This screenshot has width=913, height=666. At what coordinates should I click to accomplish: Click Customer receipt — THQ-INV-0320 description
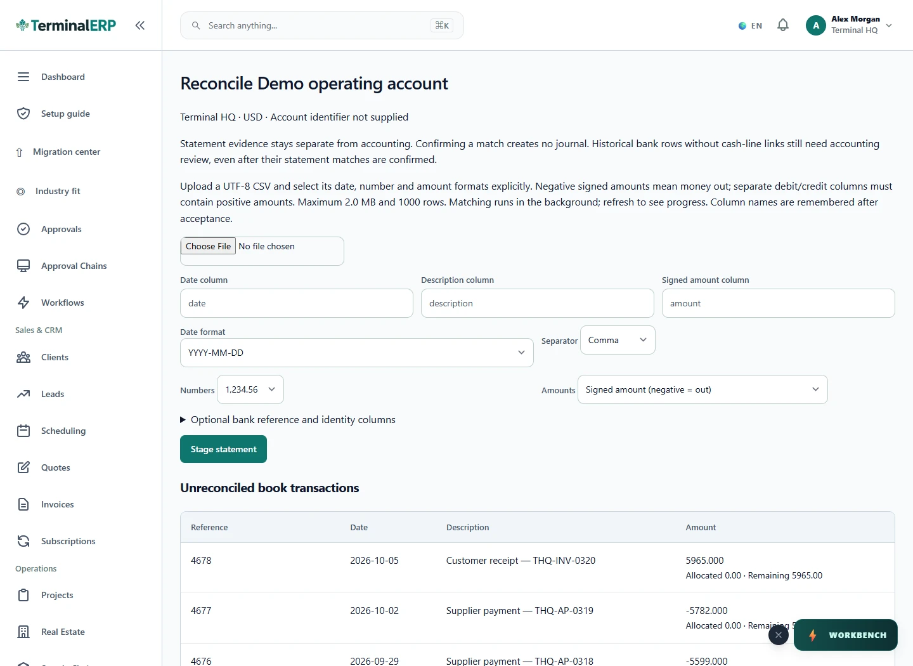pos(521,561)
